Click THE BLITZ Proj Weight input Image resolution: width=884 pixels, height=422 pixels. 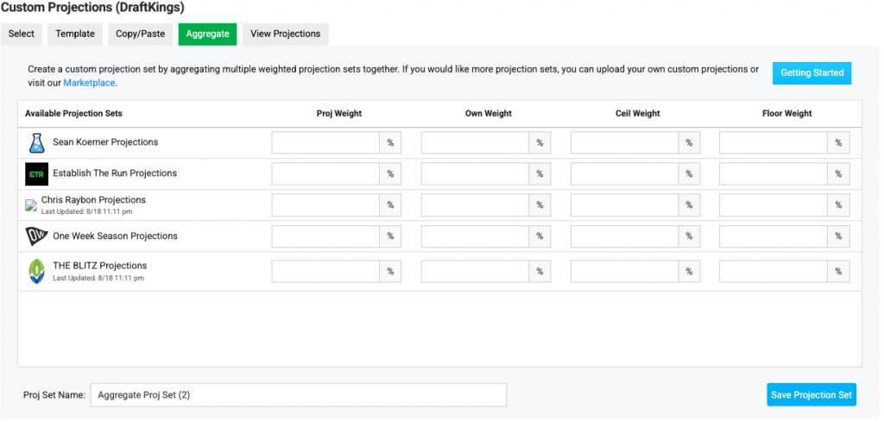click(325, 272)
